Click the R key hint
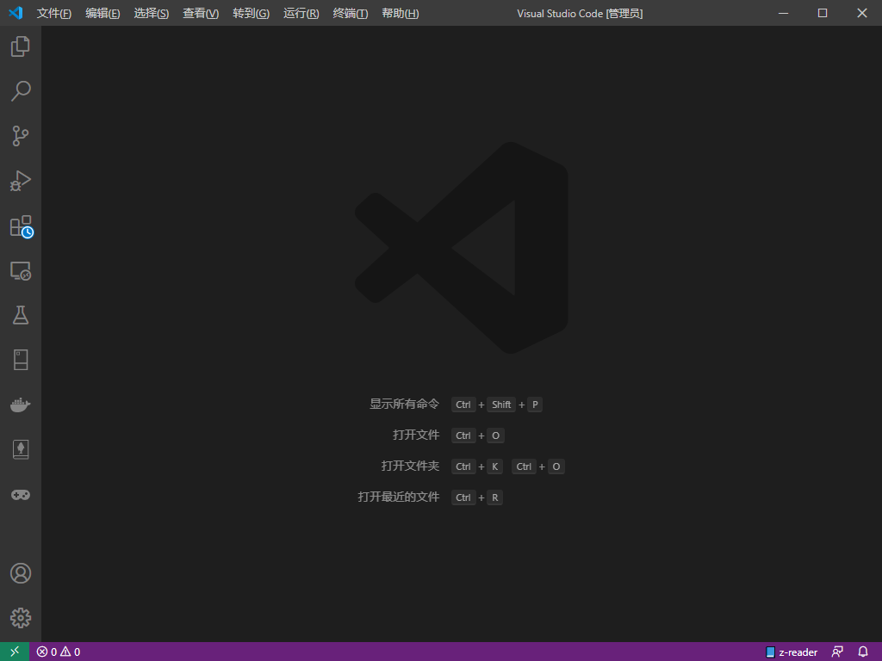882x661 pixels. [x=495, y=497]
